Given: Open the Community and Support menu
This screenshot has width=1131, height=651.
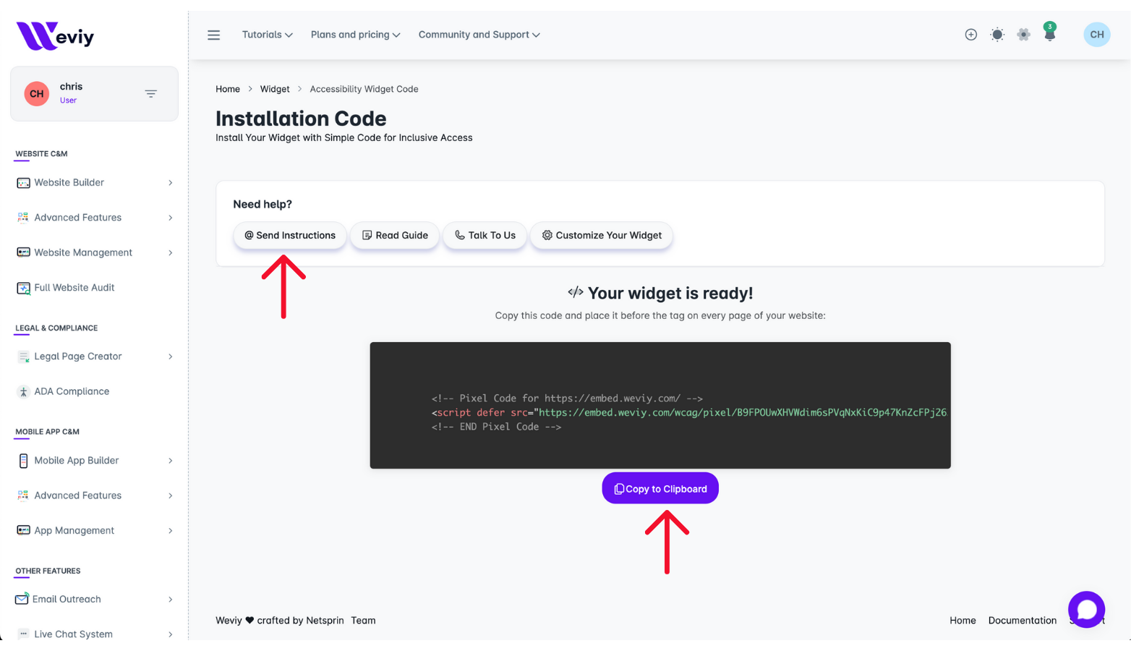Looking at the screenshot, I should 479,35.
